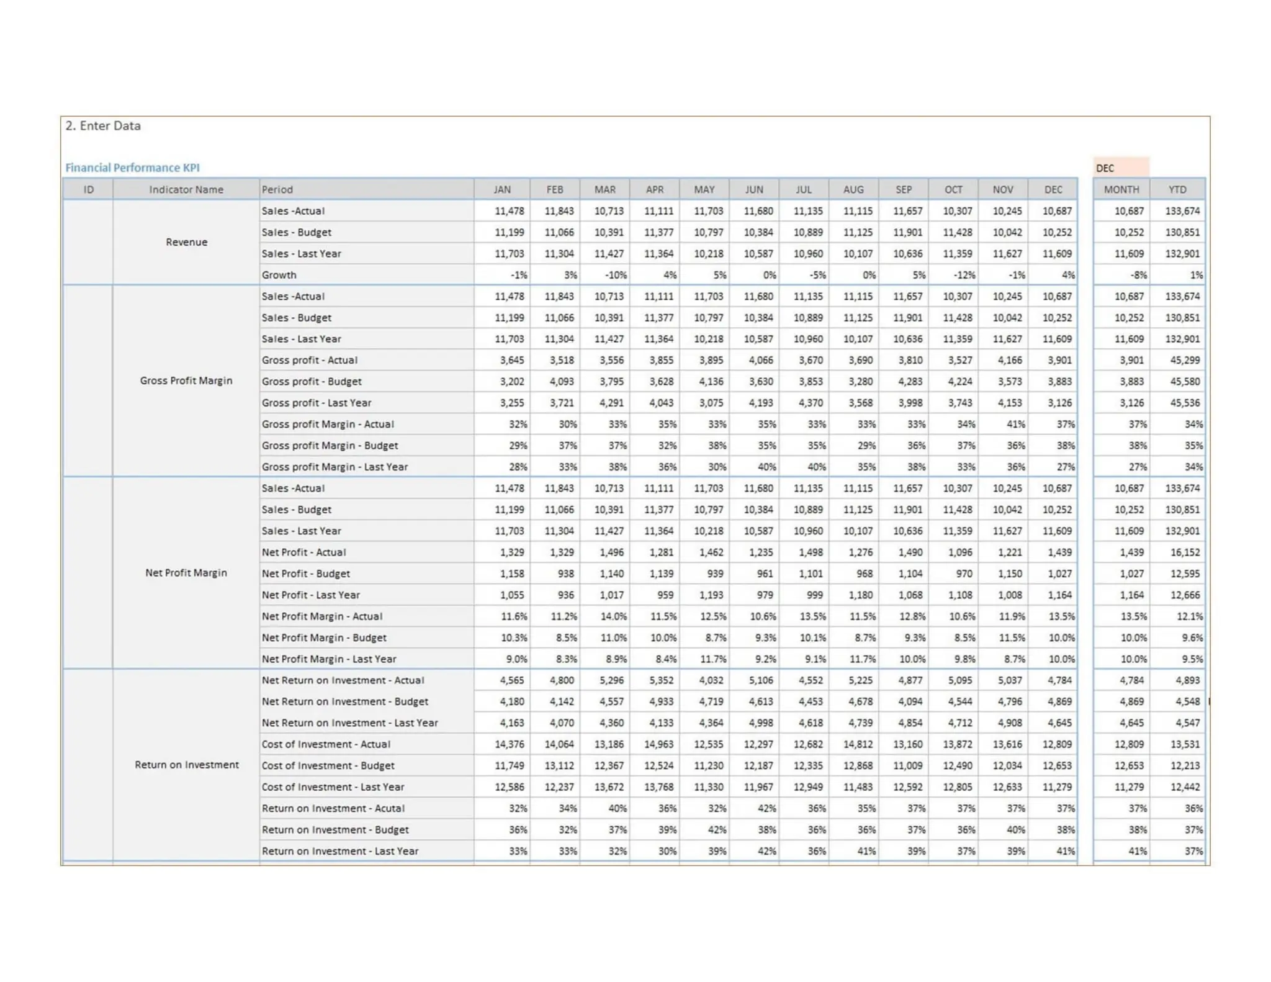This screenshot has height=982, width=1271.
Task: Click the Growth MAR cell showing -10%
Action: pos(605,275)
